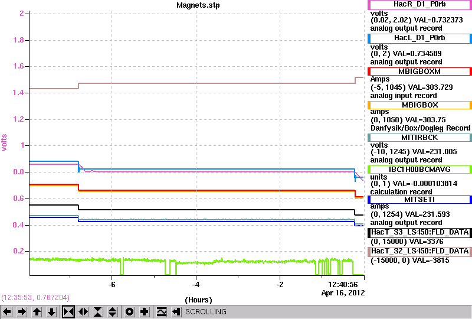Viewport: 472px width, 319px height.
Task: Click the auto-scroll arrow icon beside SCROLLING
Action: [176, 312]
